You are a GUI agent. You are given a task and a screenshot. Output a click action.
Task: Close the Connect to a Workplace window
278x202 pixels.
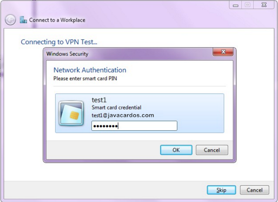(264, 5)
